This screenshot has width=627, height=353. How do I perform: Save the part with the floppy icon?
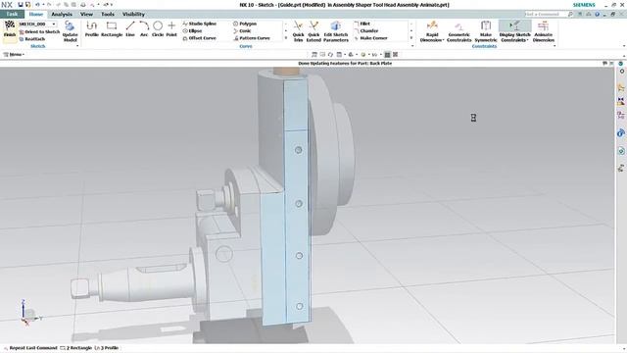pos(21,5)
